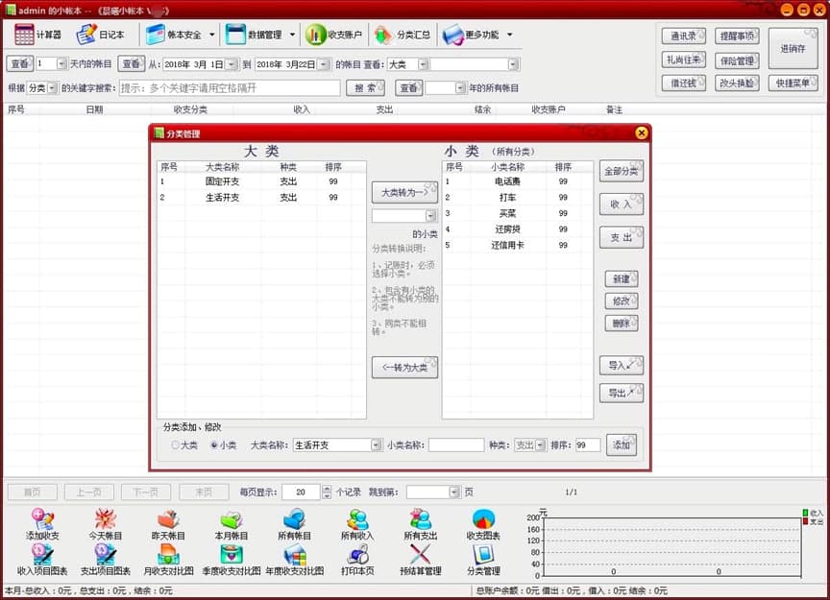This screenshot has width=830, height=600.
Task: Open the 收支图表 pie chart
Action: (x=483, y=524)
